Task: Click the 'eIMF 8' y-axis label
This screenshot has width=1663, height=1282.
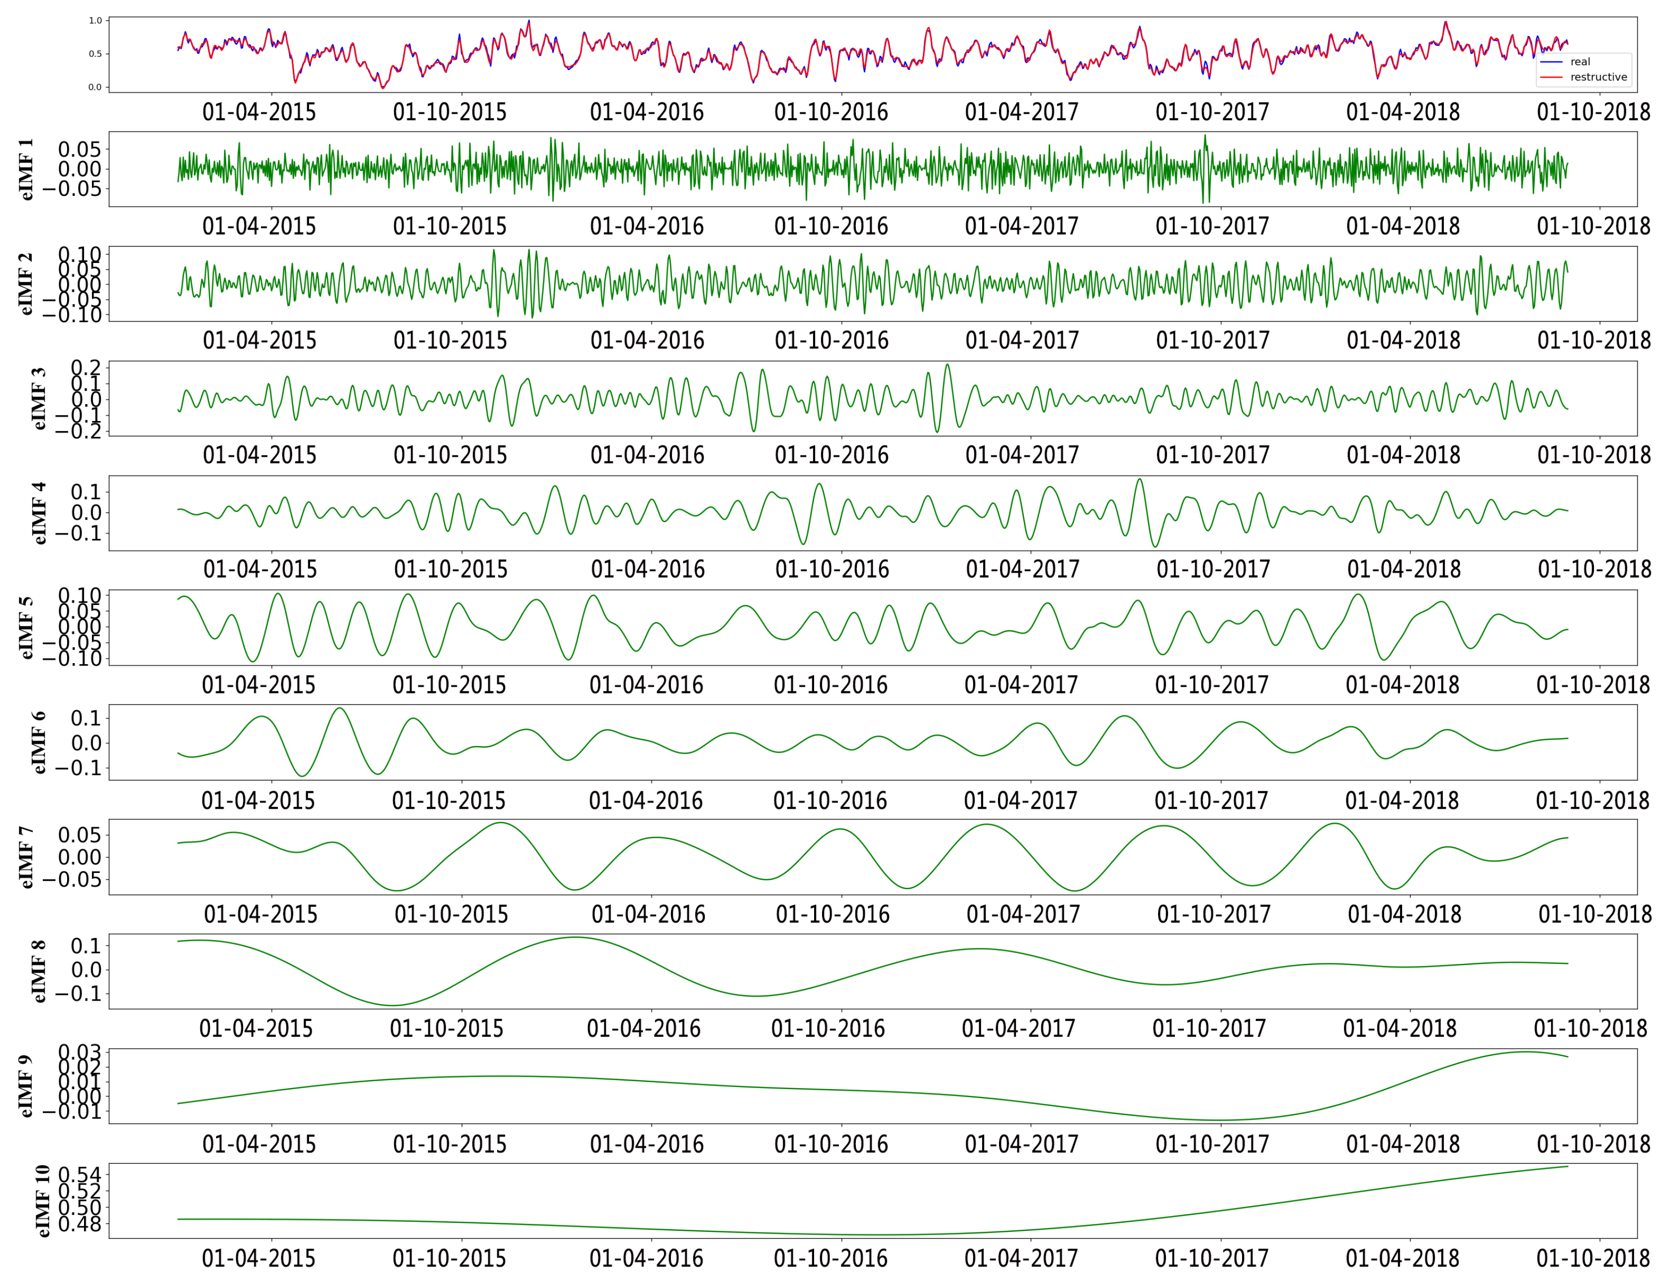Action: pos(39,971)
